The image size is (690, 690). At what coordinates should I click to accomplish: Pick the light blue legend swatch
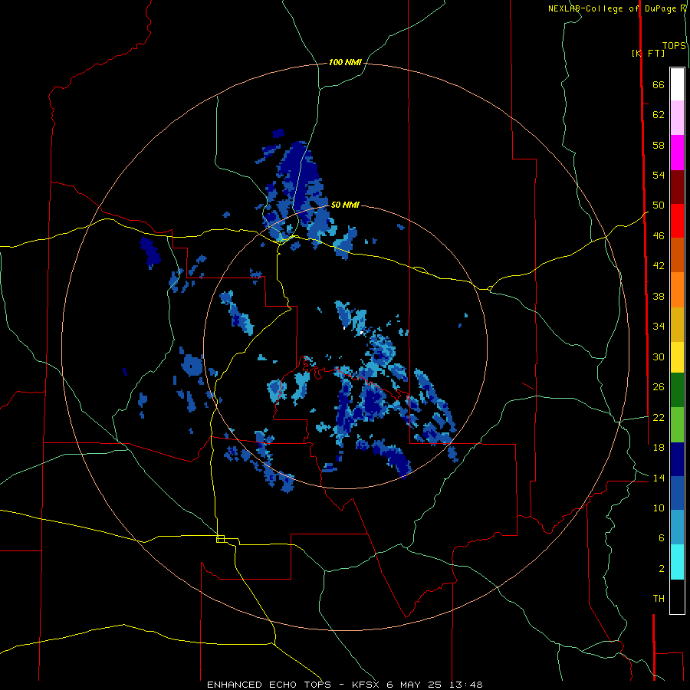pyautogui.click(x=677, y=527)
